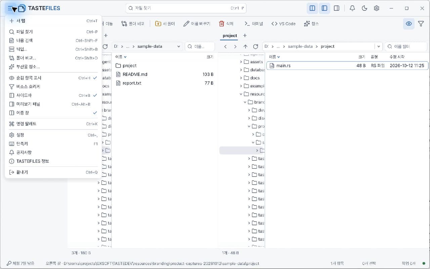The width and height of the screenshot is (430, 269).
Task: Refresh the right pane
Action: tap(255, 46)
